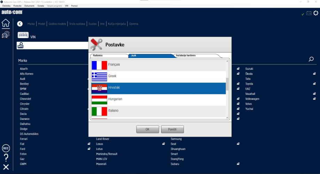Click the green checkmark status icon
This screenshot has width=320, height=174.
303,14
